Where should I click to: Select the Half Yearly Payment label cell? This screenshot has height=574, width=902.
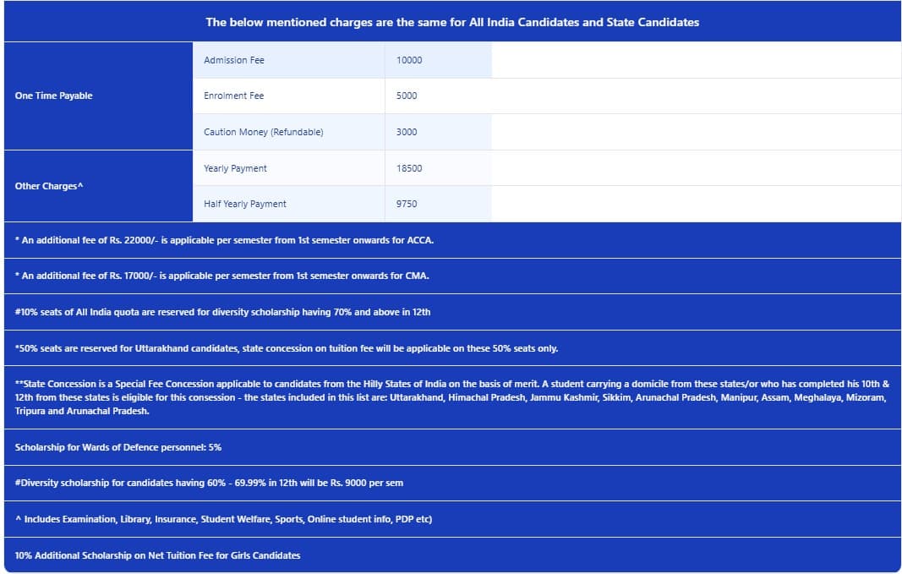tap(245, 204)
